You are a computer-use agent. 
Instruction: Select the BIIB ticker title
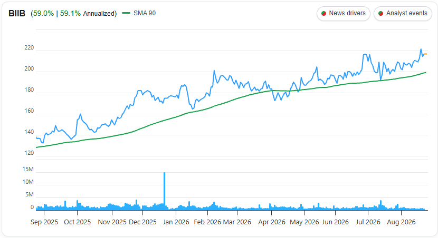coord(17,13)
